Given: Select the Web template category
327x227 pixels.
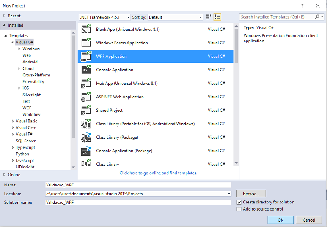Looking at the screenshot, I should pos(27,55).
